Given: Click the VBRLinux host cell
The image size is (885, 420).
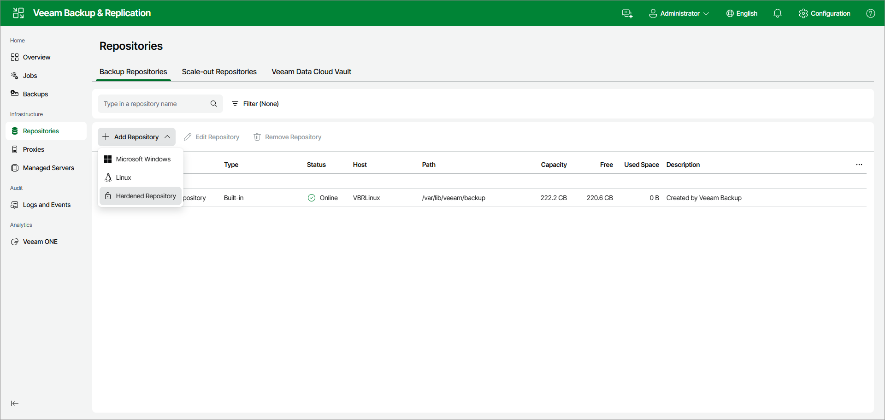Looking at the screenshot, I should click(366, 198).
